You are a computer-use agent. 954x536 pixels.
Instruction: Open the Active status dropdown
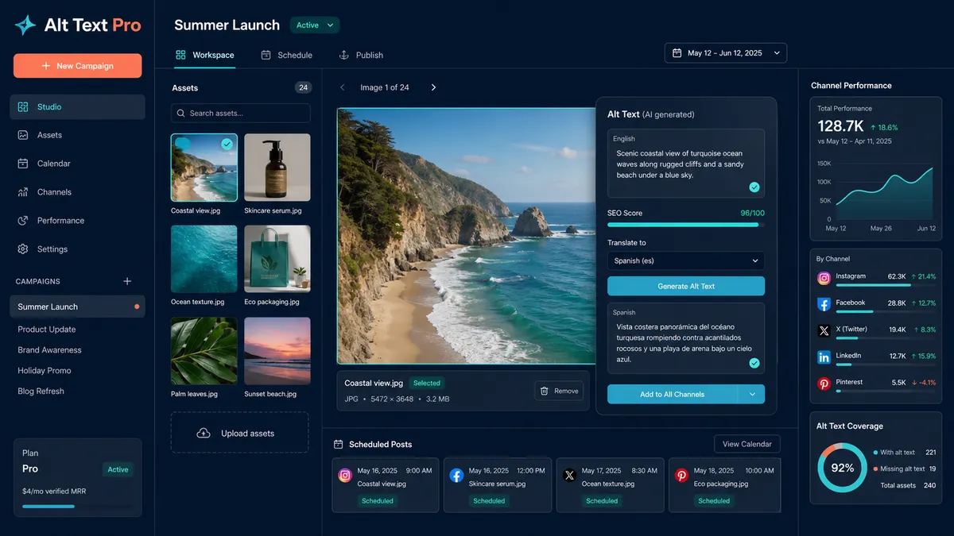[315, 25]
